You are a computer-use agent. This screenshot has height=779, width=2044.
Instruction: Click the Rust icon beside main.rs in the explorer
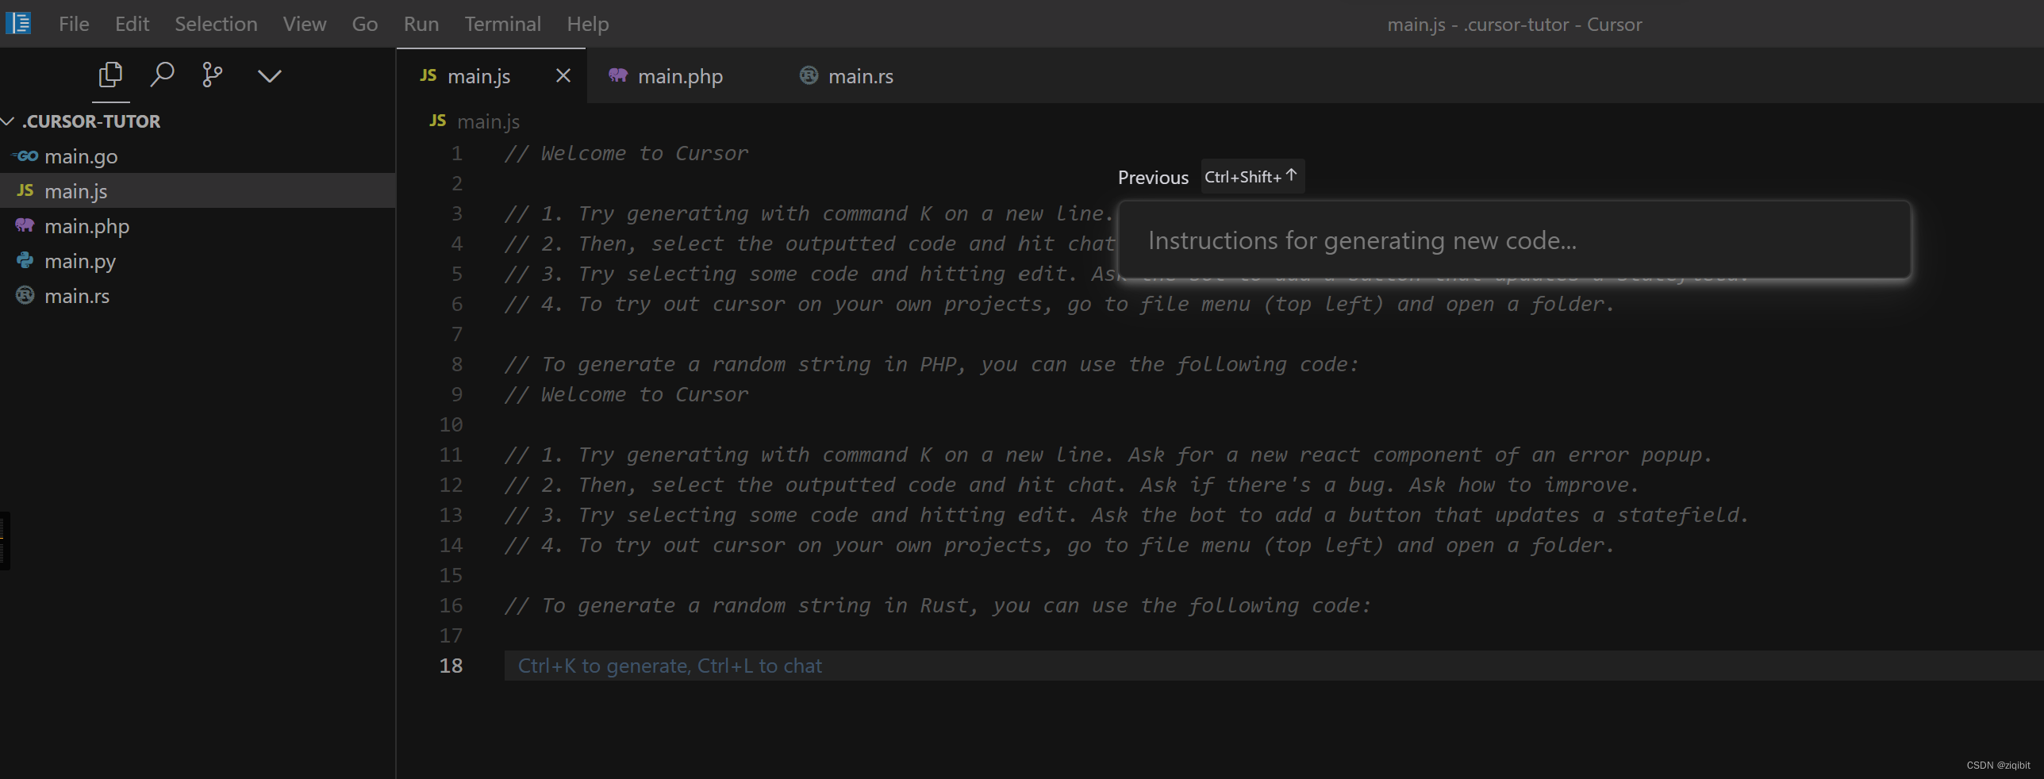click(x=25, y=295)
